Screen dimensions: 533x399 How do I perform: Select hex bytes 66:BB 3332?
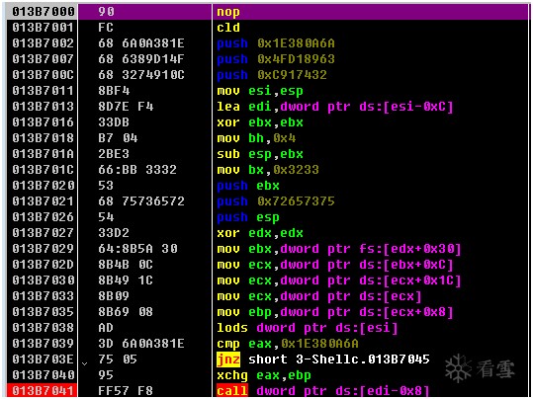[137, 170]
